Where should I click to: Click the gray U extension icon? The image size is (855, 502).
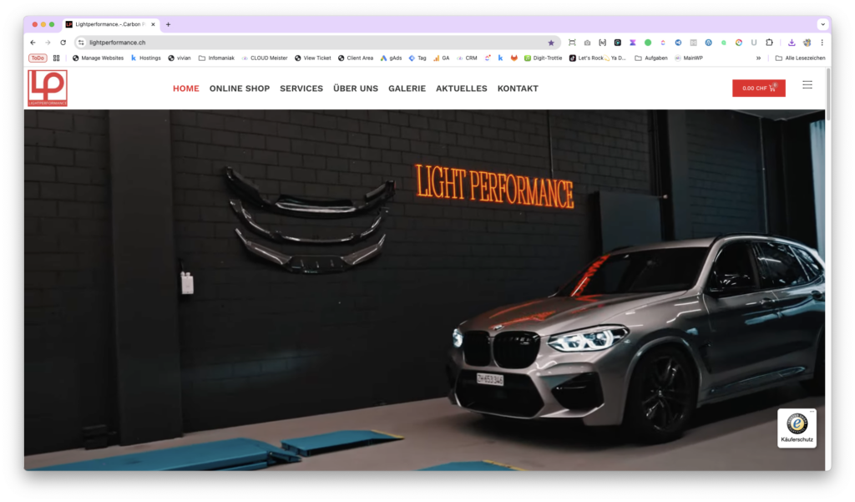pyautogui.click(x=754, y=43)
